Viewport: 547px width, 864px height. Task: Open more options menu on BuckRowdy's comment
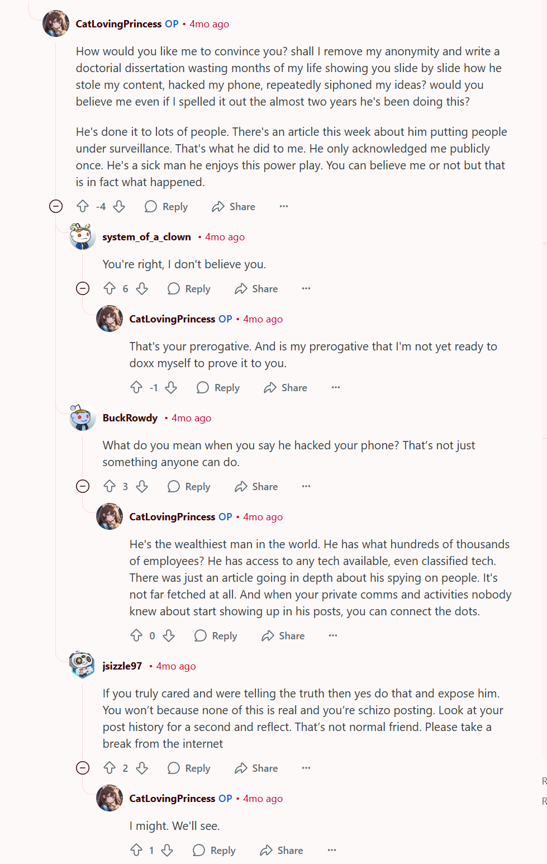click(x=306, y=486)
